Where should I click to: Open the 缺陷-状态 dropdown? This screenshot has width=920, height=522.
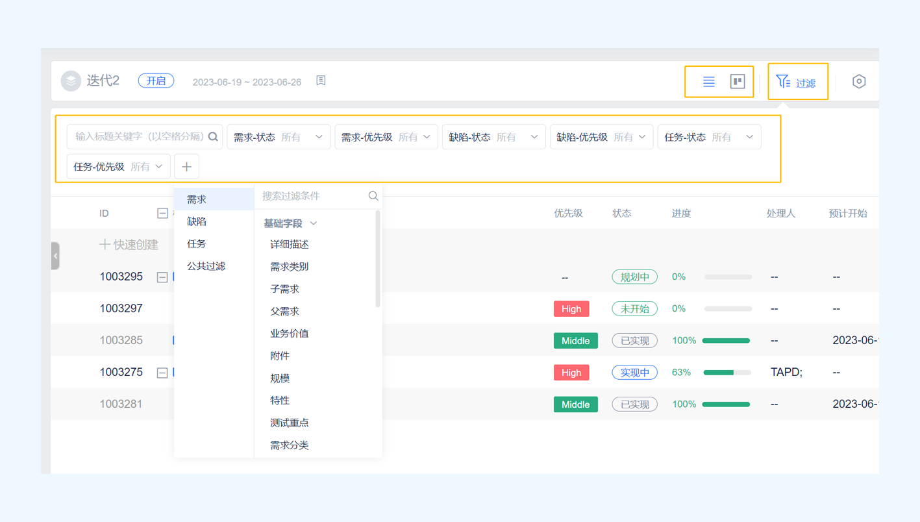point(494,137)
